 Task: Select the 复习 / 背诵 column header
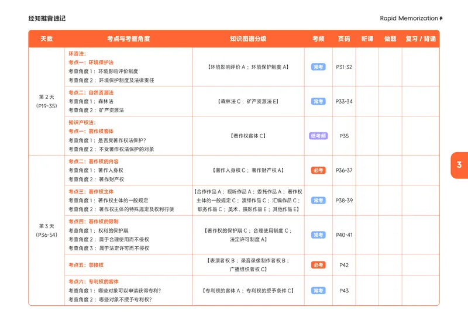(421, 39)
